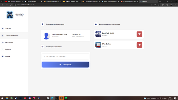Click the clock icon next to Информация о подписках
Screen dimensions: 178x100
(96, 24)
